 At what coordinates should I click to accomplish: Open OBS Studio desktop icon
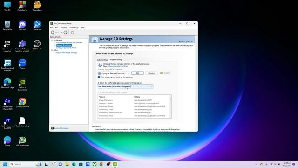coord(37,45)
